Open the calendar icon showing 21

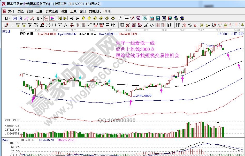[x=152, y=18]
